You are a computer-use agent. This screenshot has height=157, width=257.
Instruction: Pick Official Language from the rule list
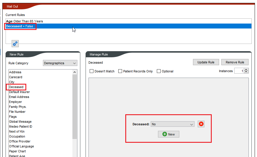(x=21, y=146)
